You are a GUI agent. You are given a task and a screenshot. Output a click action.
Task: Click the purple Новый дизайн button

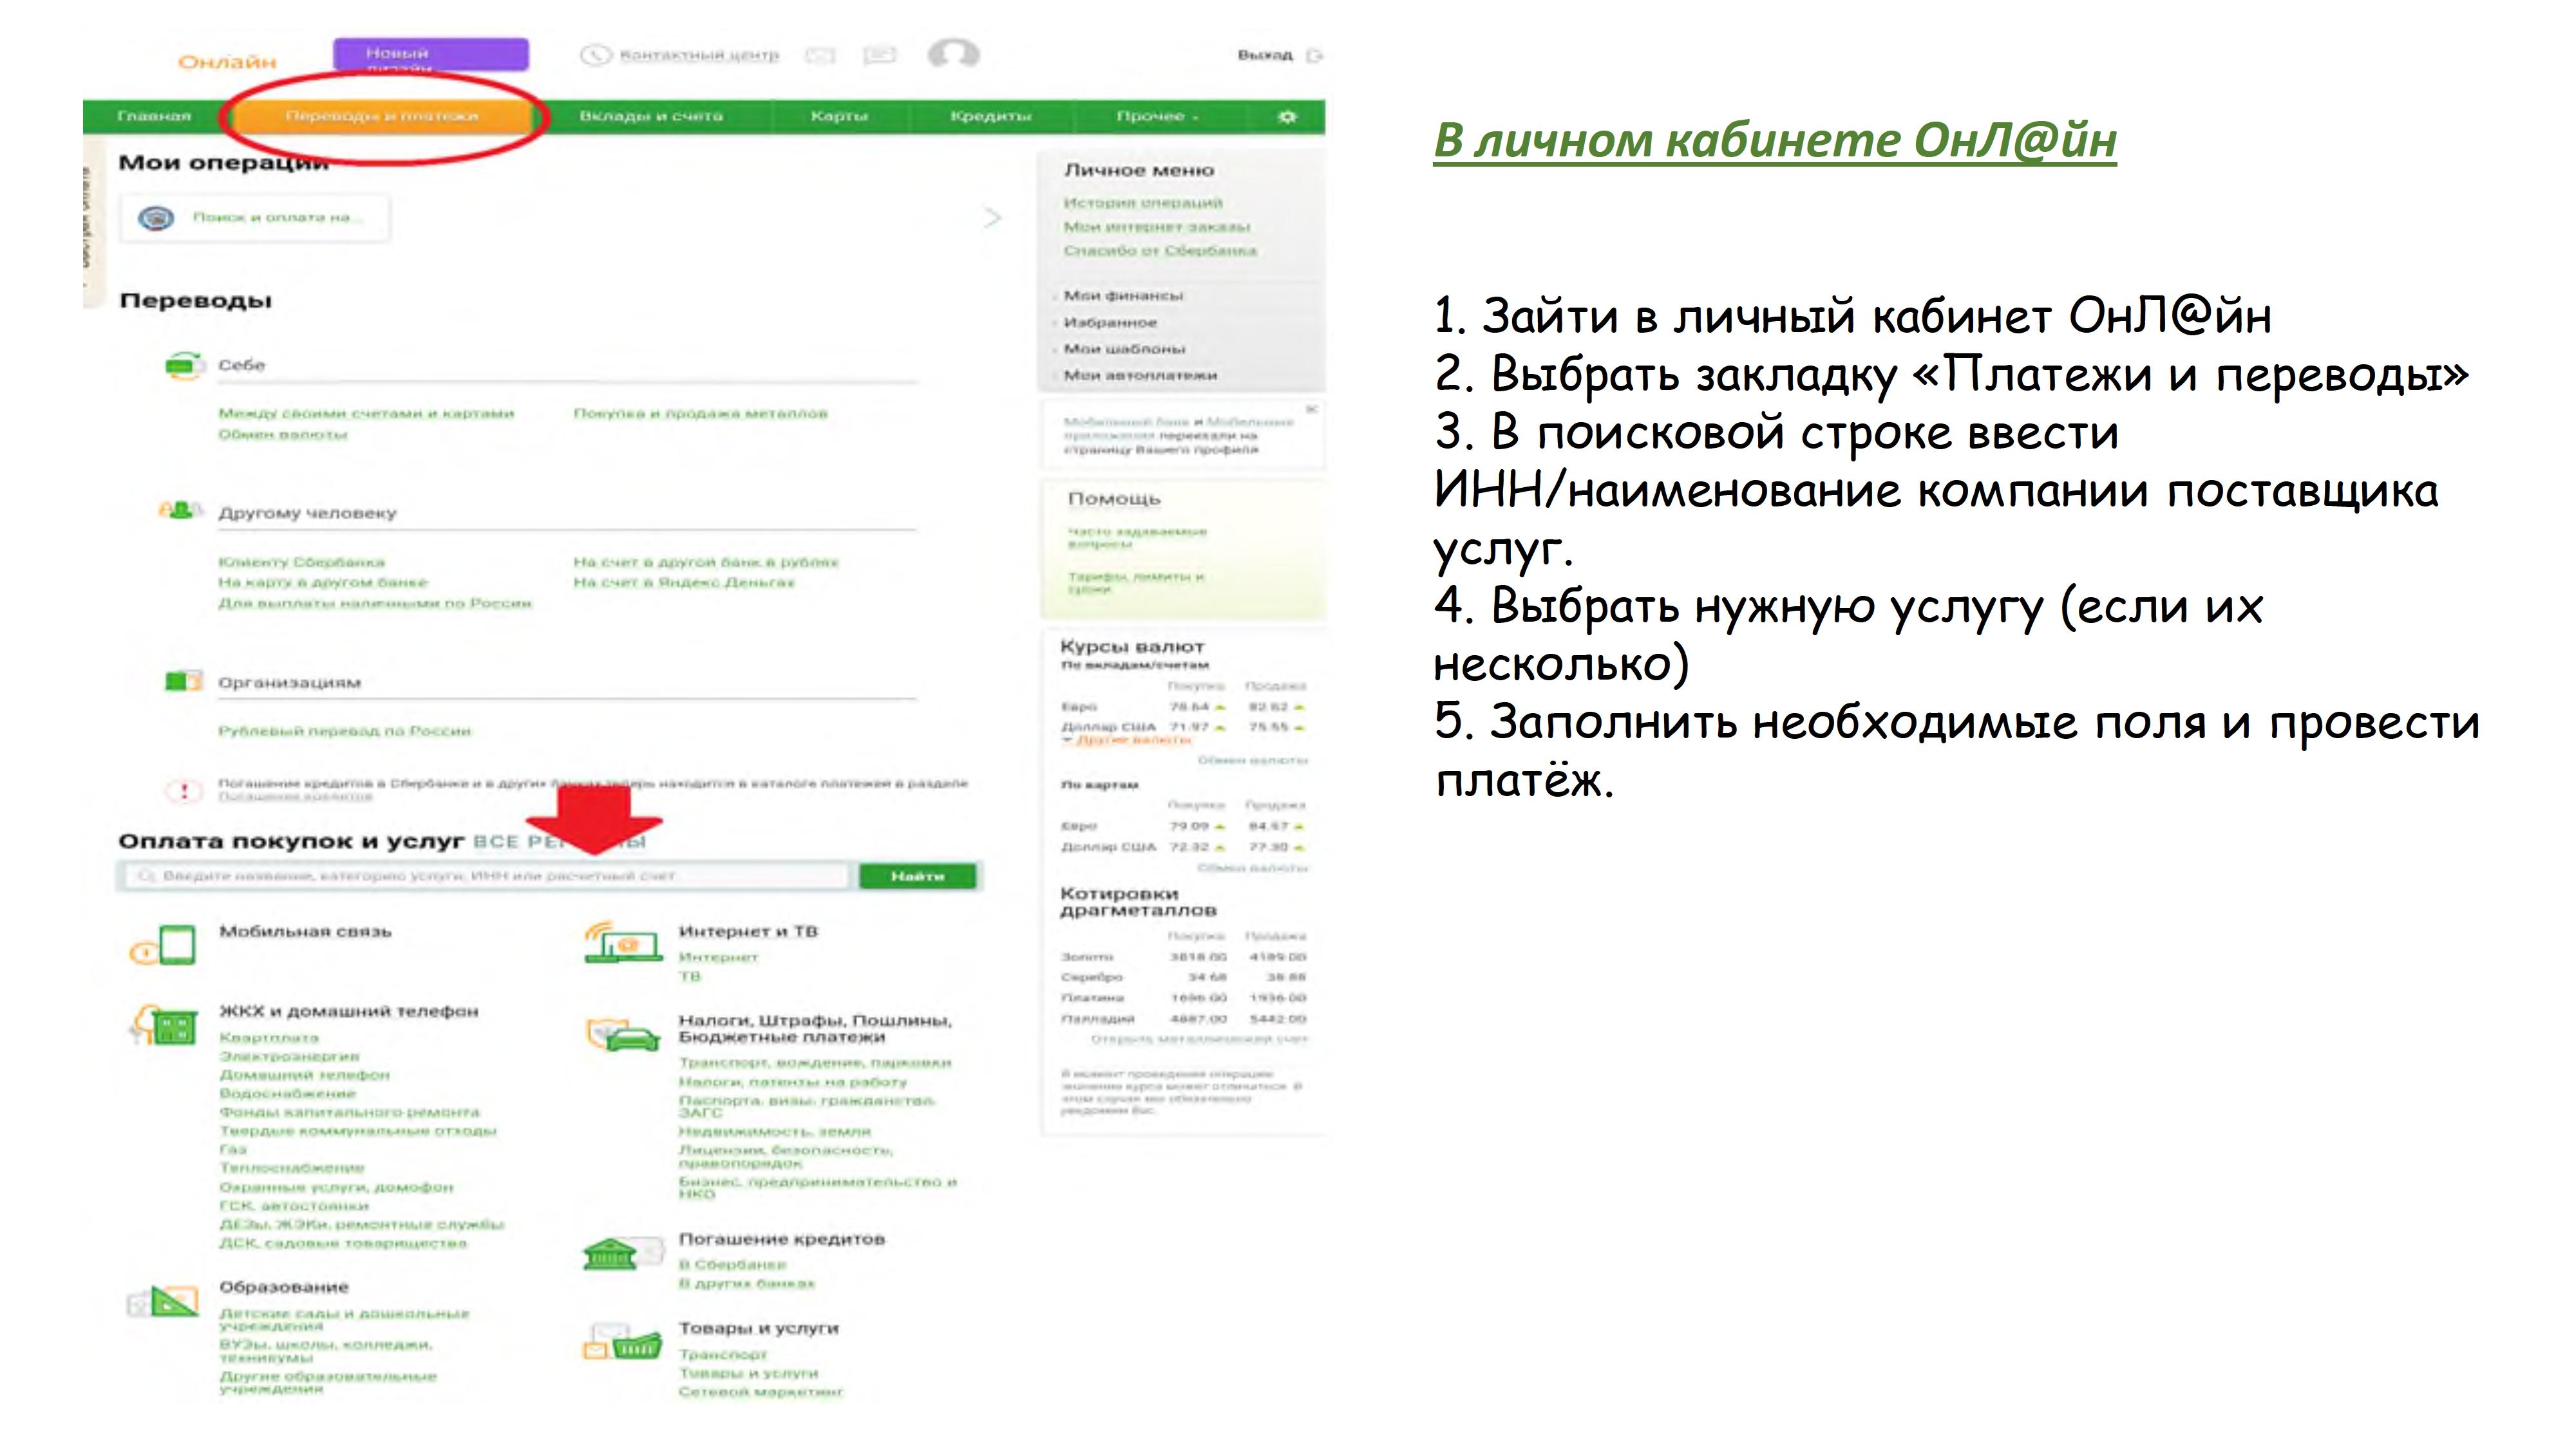click(431, 55)
